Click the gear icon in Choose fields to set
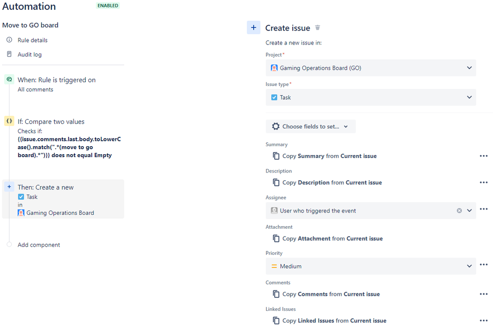493x329 pixels. [x=276, y=126]
